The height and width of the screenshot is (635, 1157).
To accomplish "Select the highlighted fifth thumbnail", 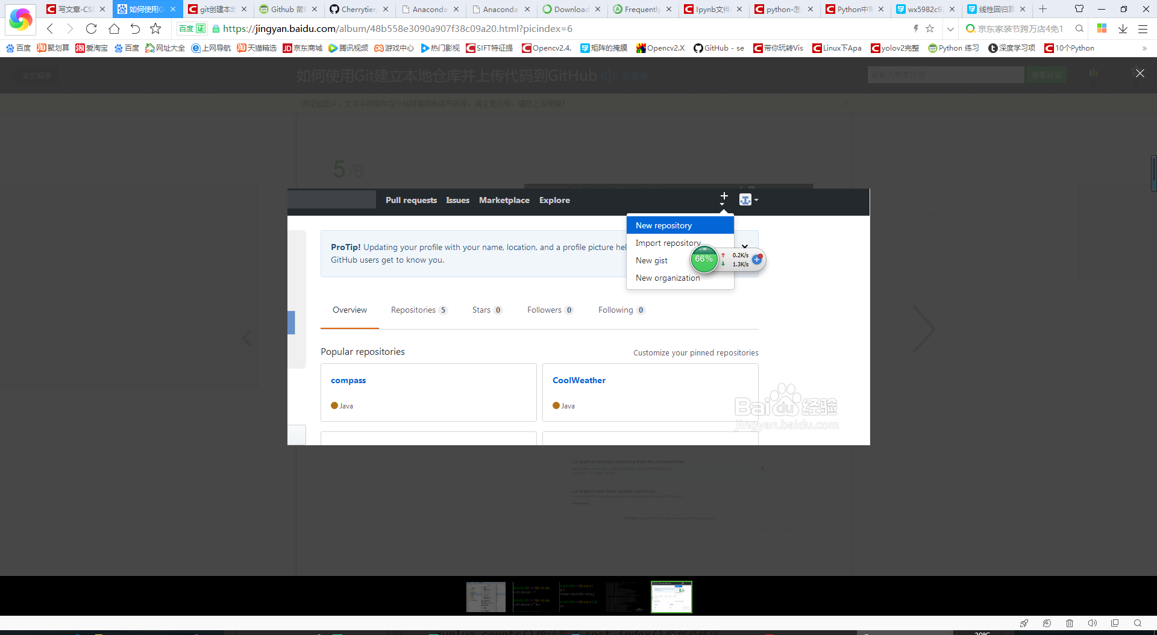I will click(x=671, y=596).
